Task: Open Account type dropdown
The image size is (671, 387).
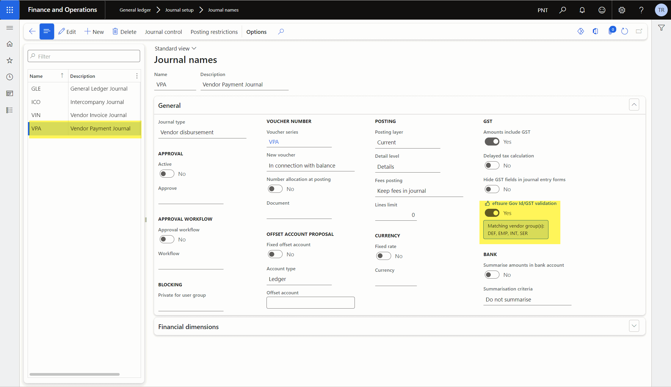Action: pos(299,279)
